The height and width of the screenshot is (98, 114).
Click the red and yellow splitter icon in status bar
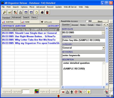(x=59, y=96)
